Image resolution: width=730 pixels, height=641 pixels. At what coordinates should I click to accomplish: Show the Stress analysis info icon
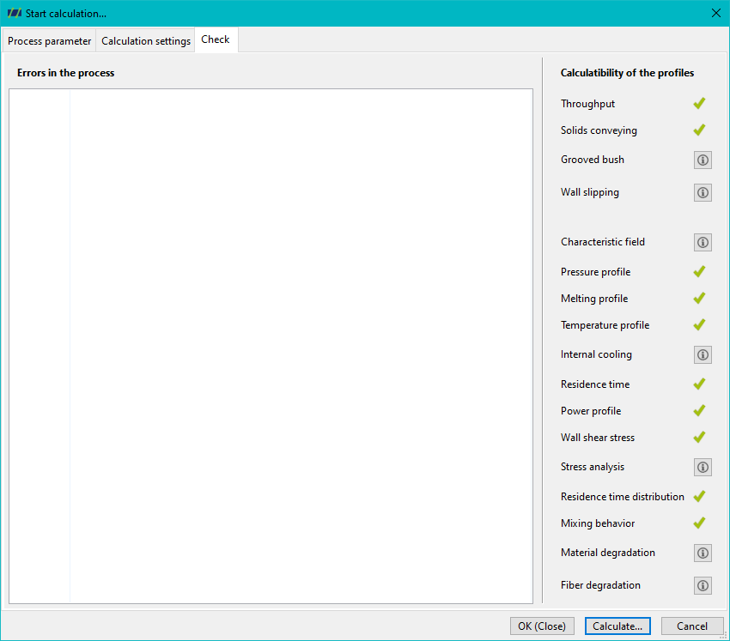pyautogui.click(x=703, y=467)
